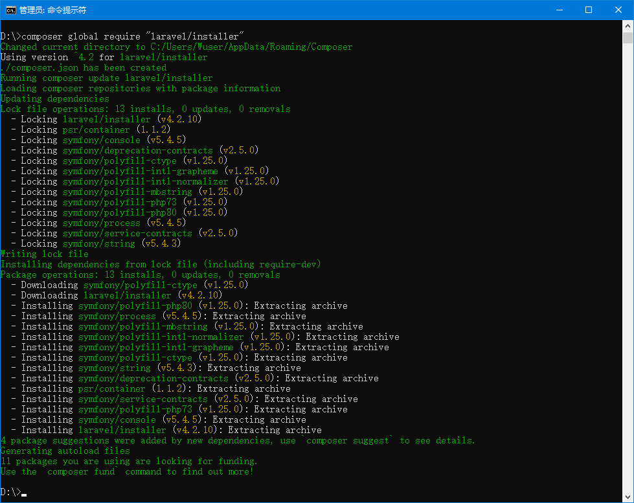
Task: Click 'Locking symfony/polyfill-intl-normalizer' line
Action: (x=145, y=181)
